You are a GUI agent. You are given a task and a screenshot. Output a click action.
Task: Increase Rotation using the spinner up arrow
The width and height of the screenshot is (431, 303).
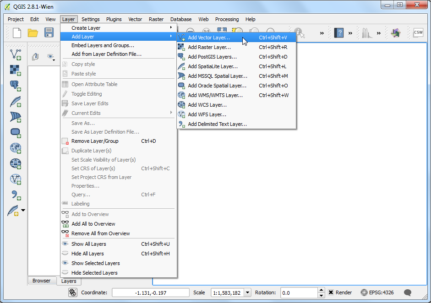point(322,290)
